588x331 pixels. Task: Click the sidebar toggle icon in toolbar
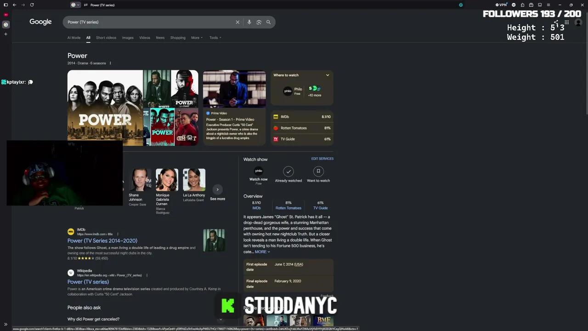pos(539,5)
